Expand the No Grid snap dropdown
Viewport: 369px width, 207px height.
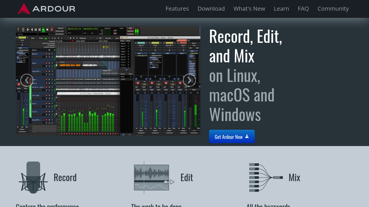[x=108, y=38]
